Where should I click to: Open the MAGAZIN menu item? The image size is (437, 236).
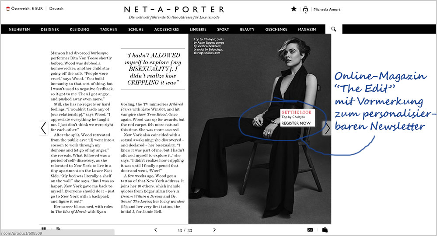point(307,29)
